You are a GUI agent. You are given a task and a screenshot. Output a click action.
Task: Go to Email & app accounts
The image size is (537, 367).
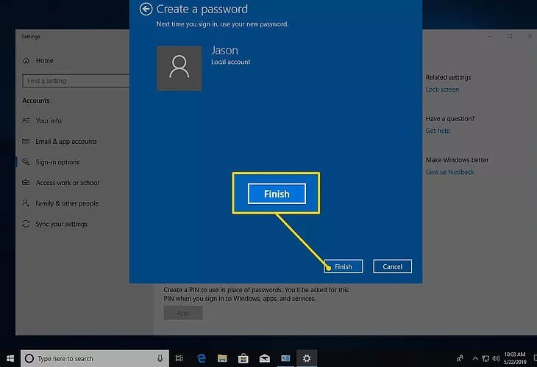(x=66, y=142)
